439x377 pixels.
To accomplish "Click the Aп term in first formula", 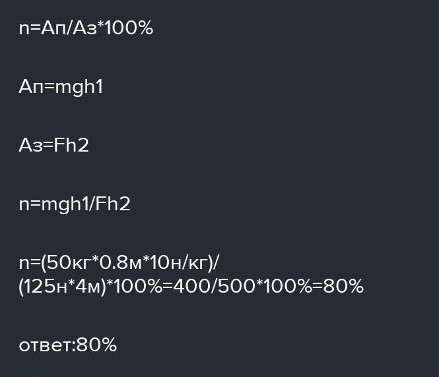I will point(53,28).
